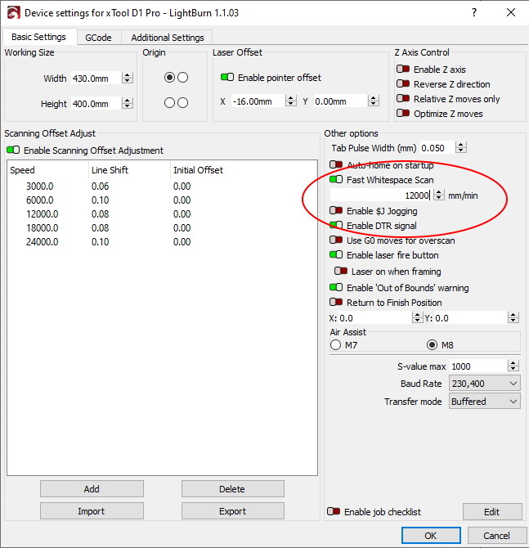Click the Width 430.0mm field
Image resolution: width=529 pixels, height=548 pixels.
pyautogui.click(x=96, y=78)
